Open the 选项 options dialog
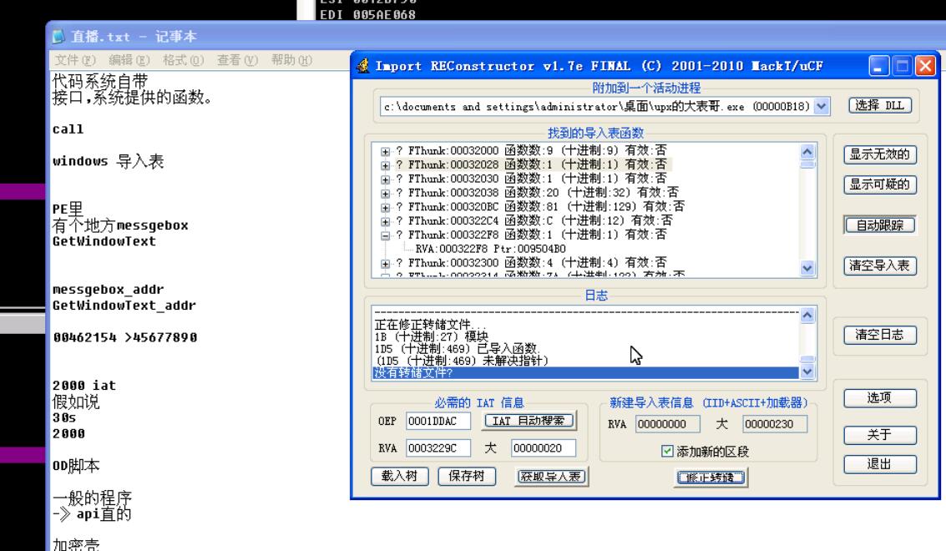946x551 pixels. 880,397
